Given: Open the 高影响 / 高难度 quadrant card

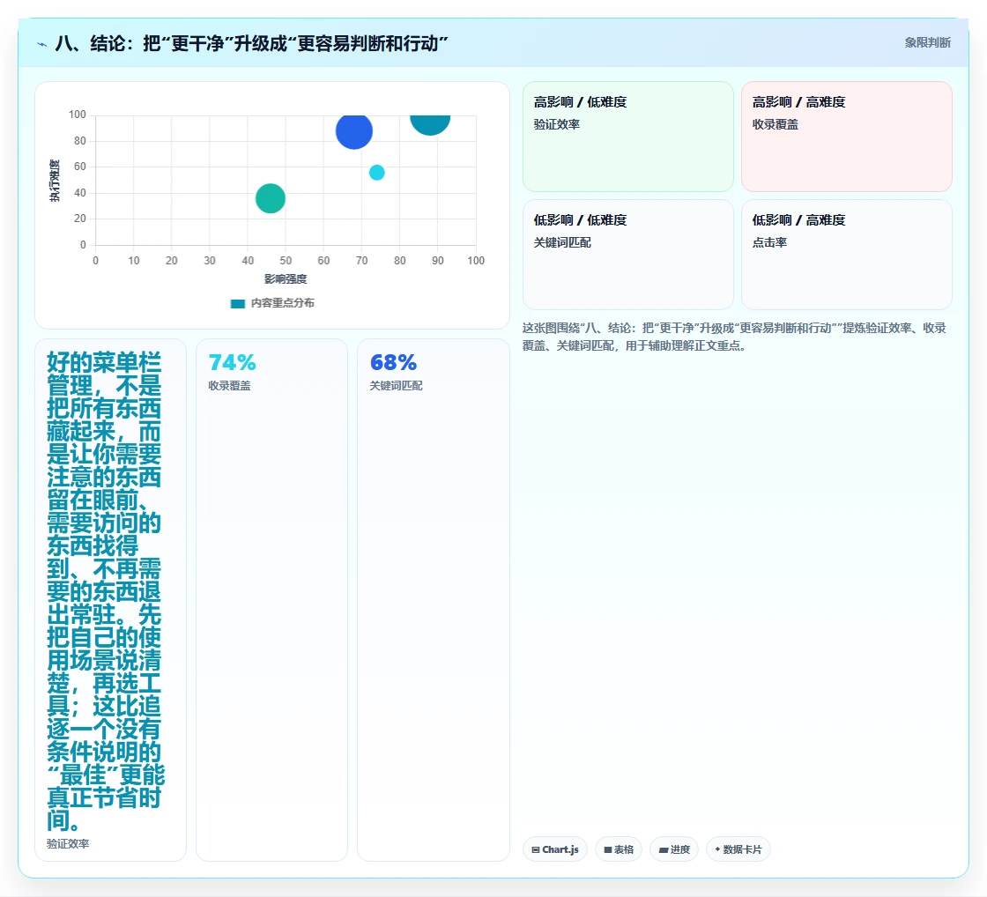Looking at the screenshot, I should (x=847, y=137).
